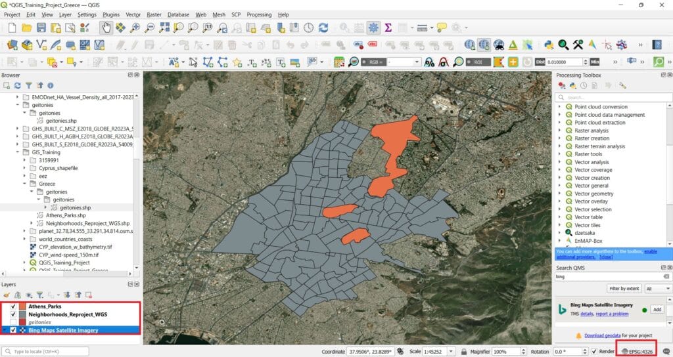Open the Plugins menu
This screenshot has width=673, height=357.
tap(110, 14)
